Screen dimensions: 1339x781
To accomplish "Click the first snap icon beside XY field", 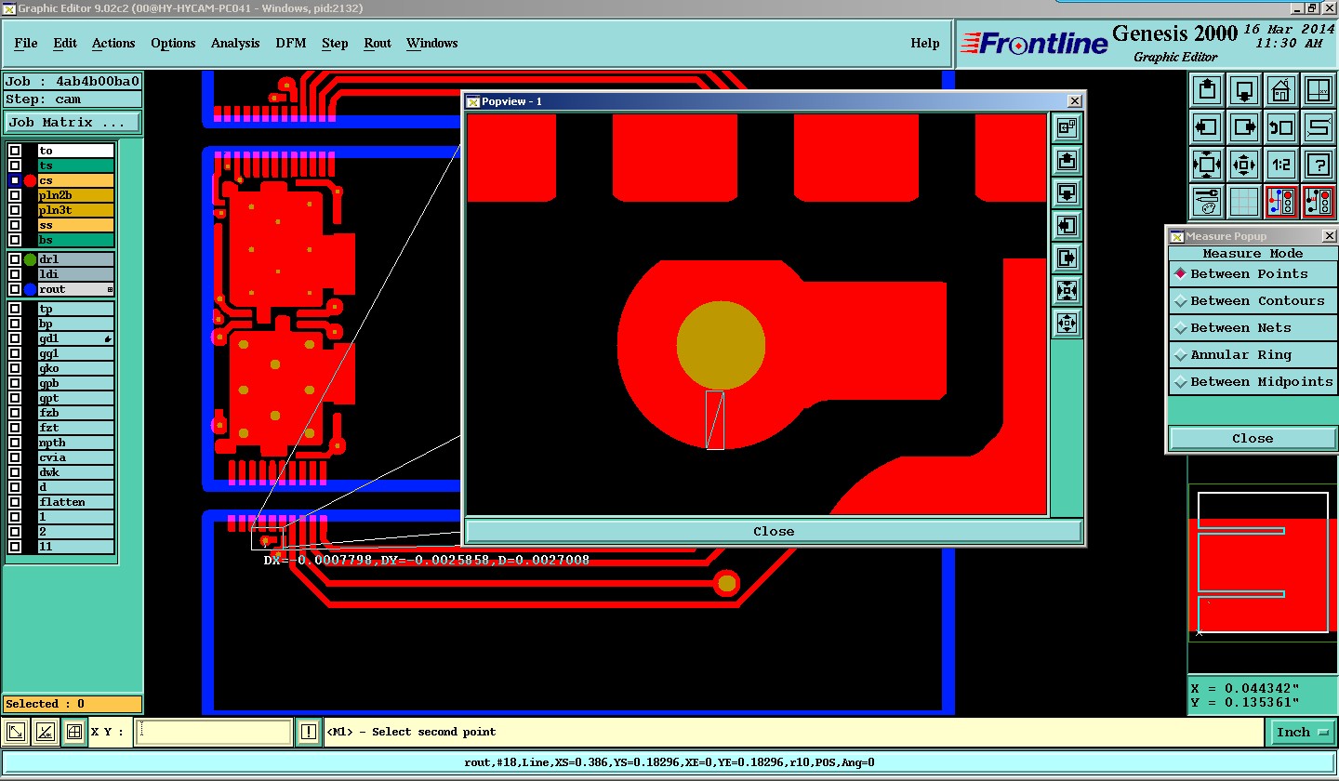I will (16, 732).
